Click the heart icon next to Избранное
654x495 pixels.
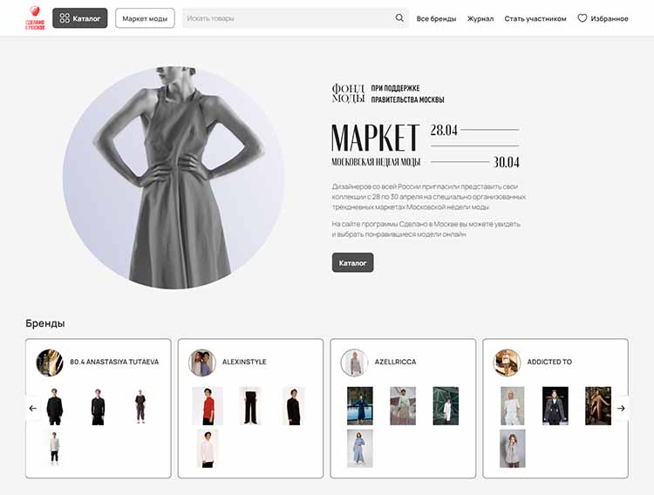(x=582, y=18)
